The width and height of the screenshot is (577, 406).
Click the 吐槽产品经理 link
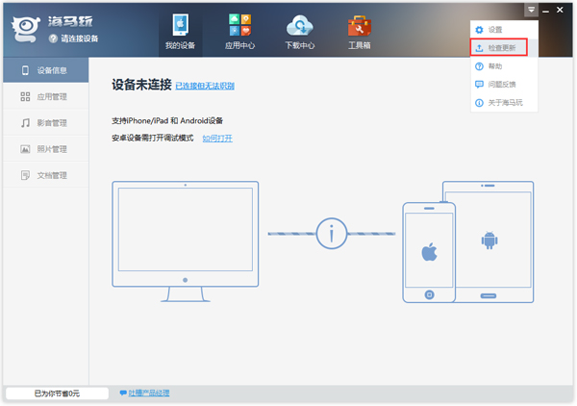pyautogui.click(x=149, y=393)
